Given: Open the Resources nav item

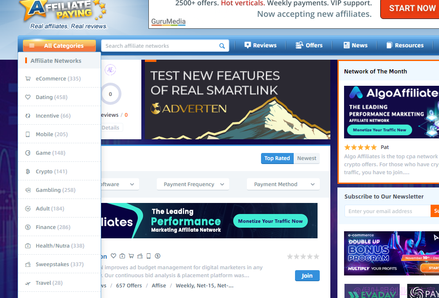Looking at the screenshot, I should 405,46.
